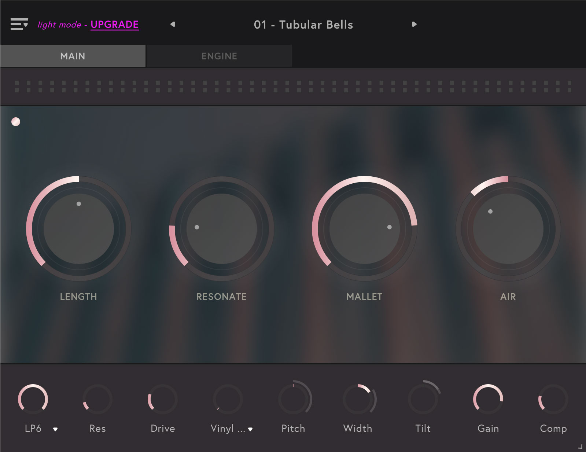Click the RESONATE knob

[x=221, y=229]
